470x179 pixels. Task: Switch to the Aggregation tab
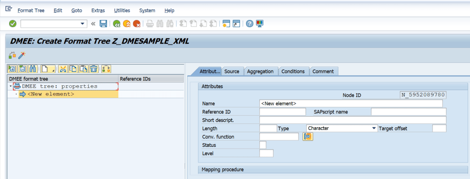click(260, 71)
